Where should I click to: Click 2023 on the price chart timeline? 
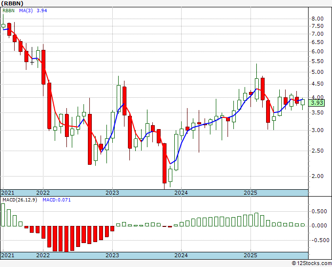112,193
